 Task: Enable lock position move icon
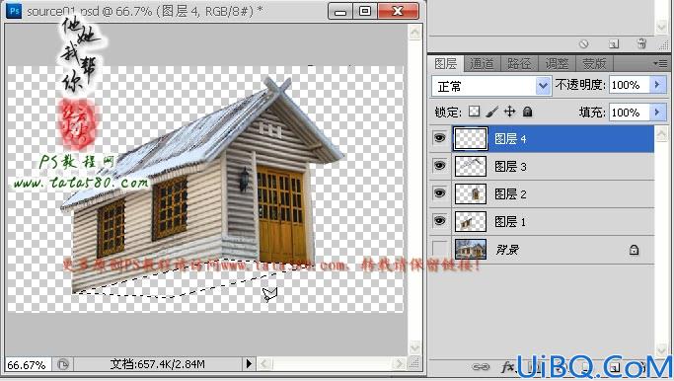(x=510, y=112)
